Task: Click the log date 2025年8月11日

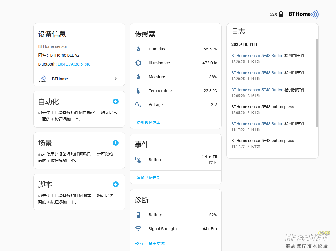Action: click(x=246, y=44)
